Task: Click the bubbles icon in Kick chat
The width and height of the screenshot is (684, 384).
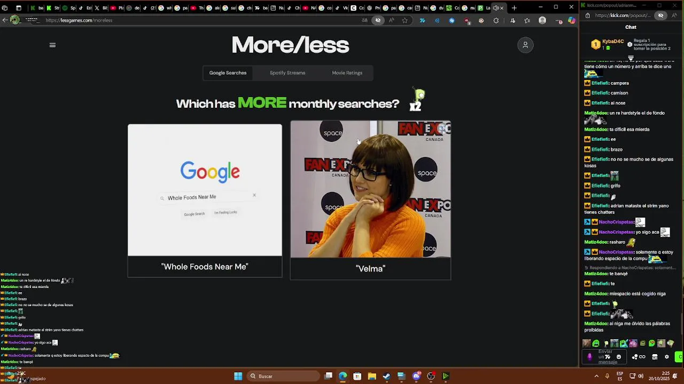Action: pyautogui.click(x=635, y=357)
